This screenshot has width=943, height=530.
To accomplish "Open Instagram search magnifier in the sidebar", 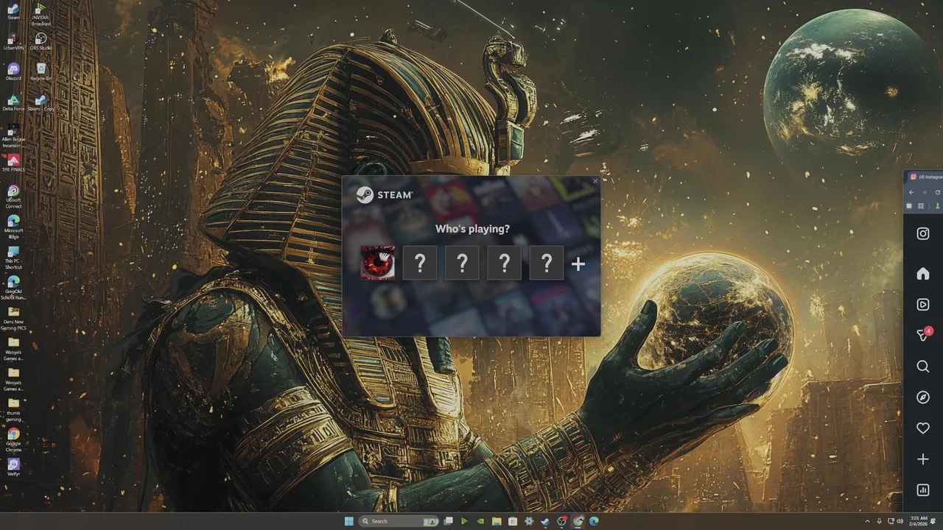I will pyautogui.click(x=923, y=367).
